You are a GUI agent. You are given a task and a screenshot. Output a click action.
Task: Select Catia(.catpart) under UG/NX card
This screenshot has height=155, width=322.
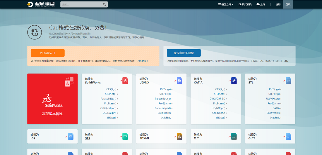point(164,108)
